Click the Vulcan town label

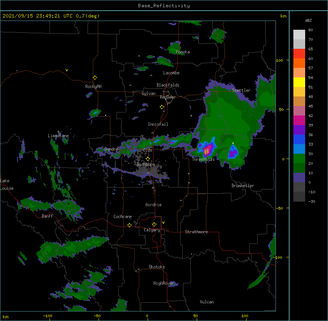pyautogui.click(x=207, y=302)
